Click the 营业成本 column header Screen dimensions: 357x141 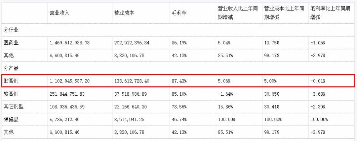pos(124,13)
